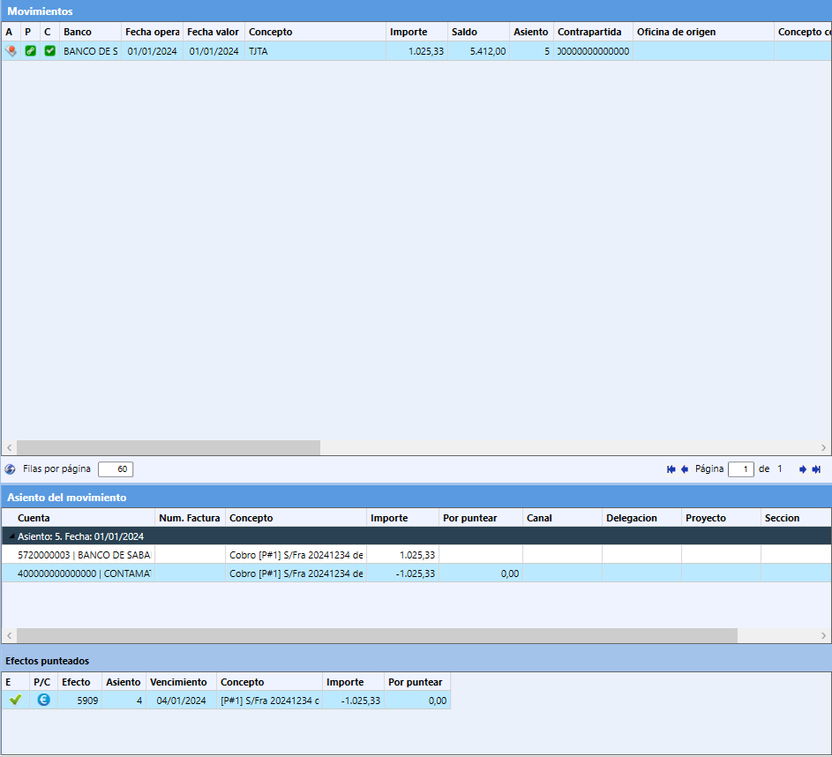Screen dimensions: 832x757
Task: Click the Efecto column header
Action: [80, 682]
